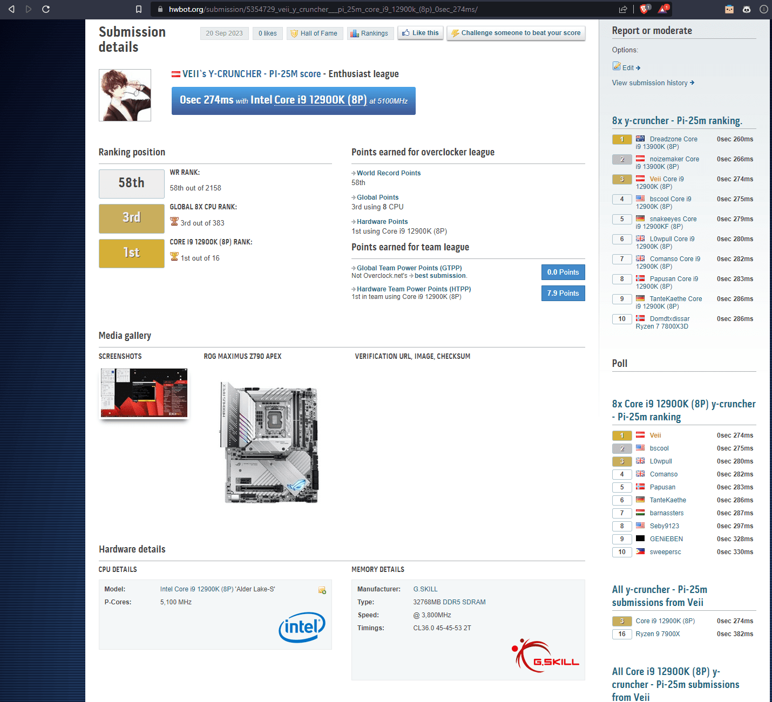Open Veii's user avatar image
Viewport: 772px width, 702px height.
pyautogui.click(x=125, y=95)
